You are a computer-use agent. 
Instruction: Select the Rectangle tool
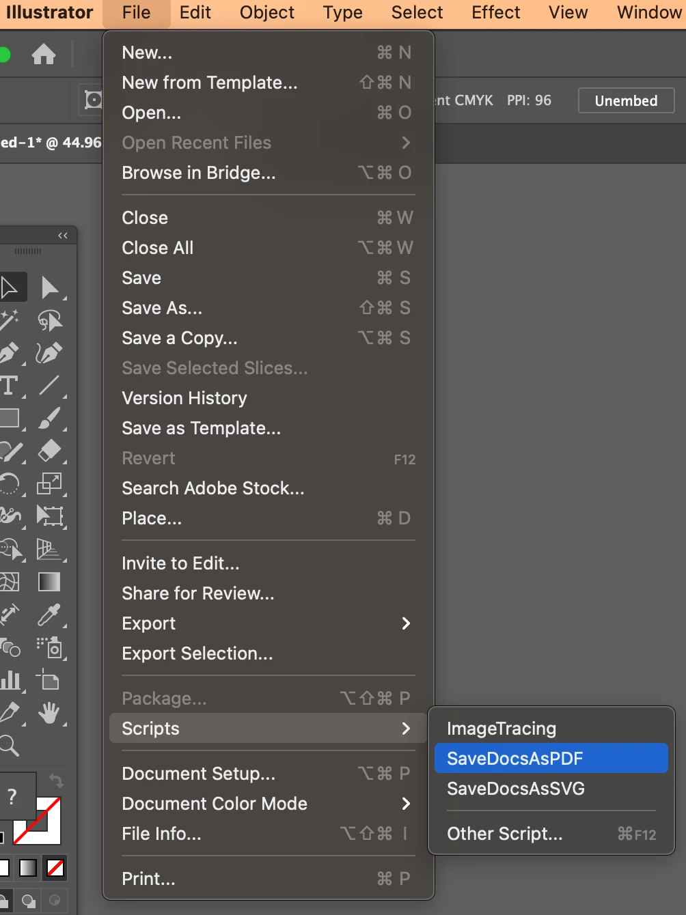tap(10, 418)
